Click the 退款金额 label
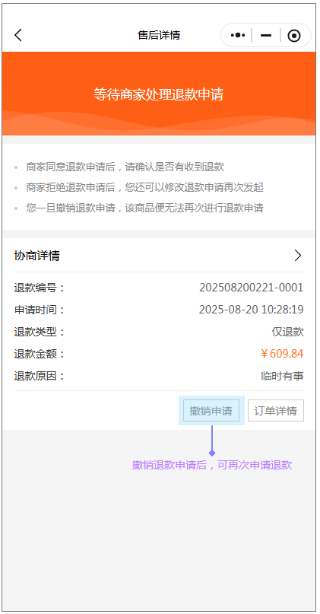320x614 pixels. tap(39, 354)
